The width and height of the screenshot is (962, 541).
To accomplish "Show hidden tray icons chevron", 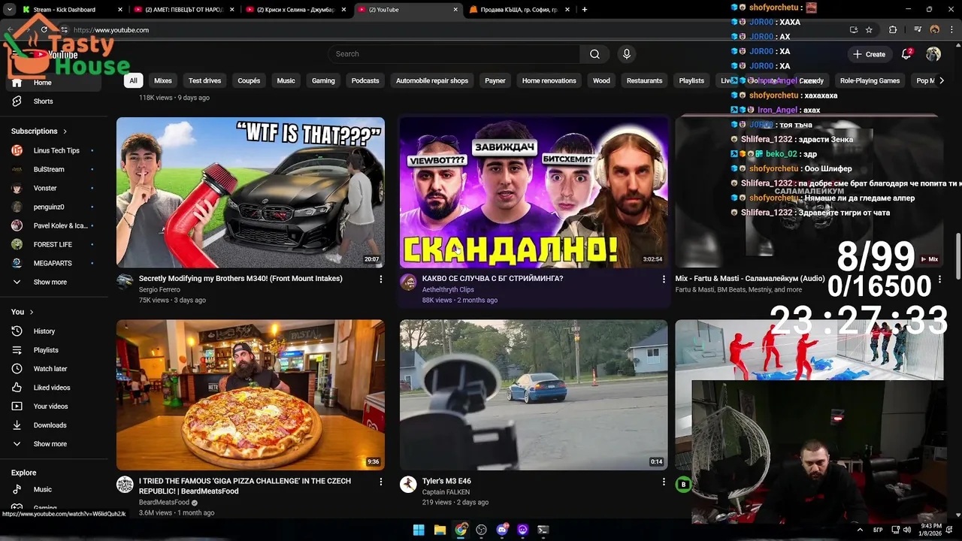I will click(860, 530).
